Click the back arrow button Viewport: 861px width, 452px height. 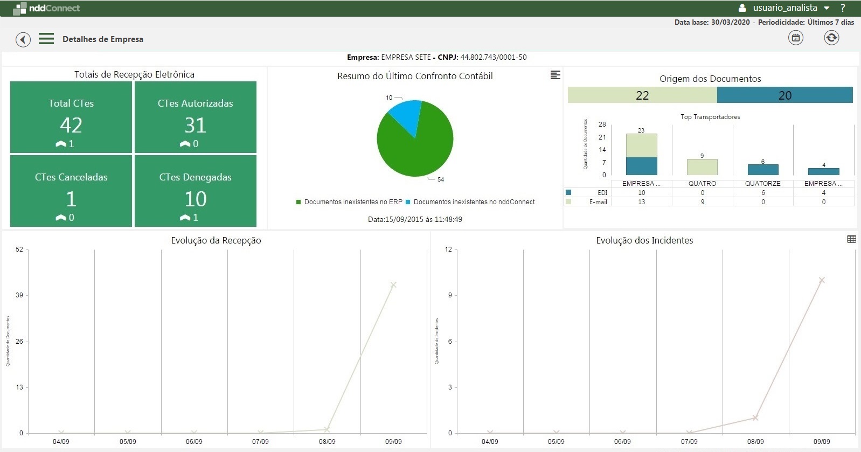(23, 39)
